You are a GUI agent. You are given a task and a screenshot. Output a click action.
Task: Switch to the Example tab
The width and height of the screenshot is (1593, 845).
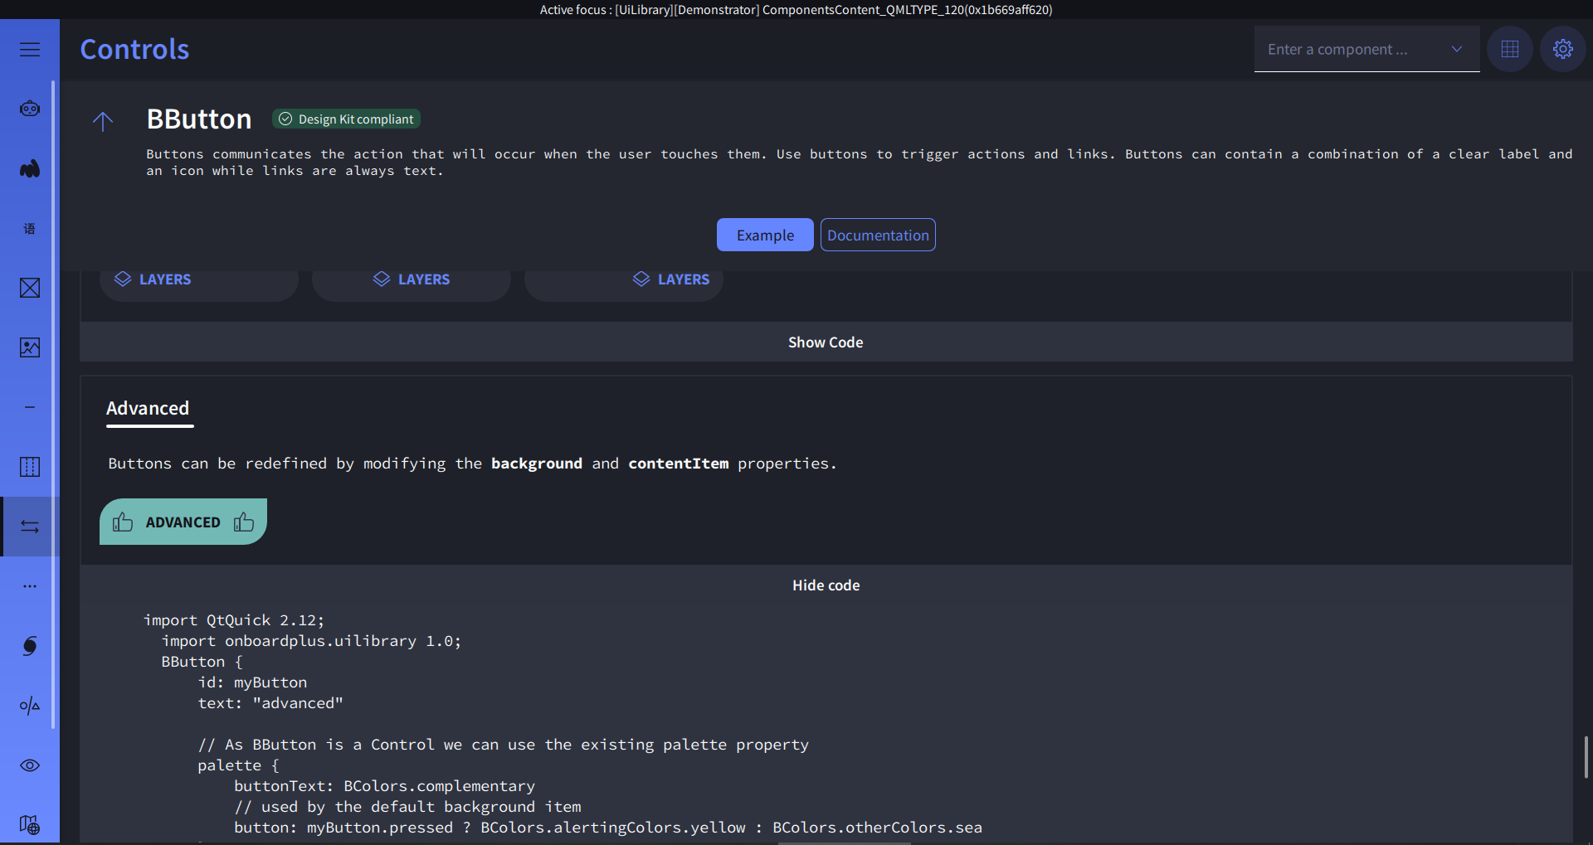(x=765, y=235)
